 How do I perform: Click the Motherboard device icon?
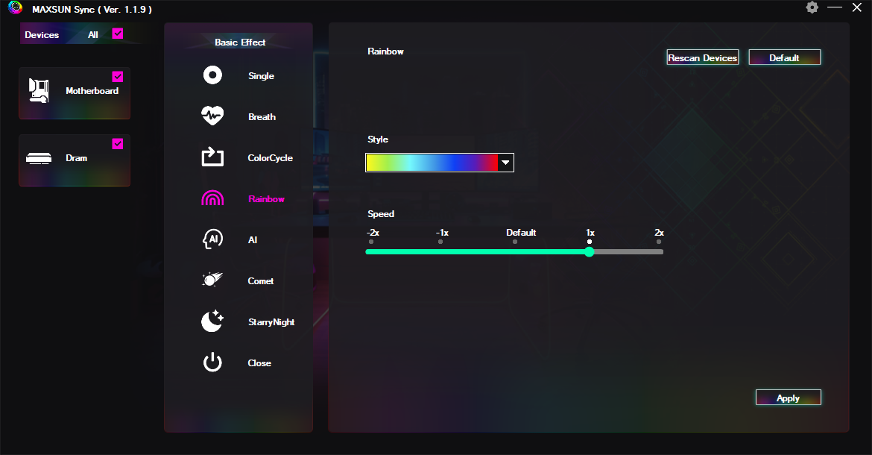pos(39,91)
